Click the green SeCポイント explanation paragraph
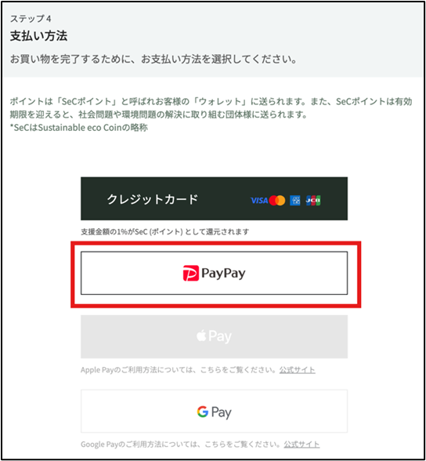Image resolution: width=426 pixels, height=461 pixels. [x=211, y=114]
